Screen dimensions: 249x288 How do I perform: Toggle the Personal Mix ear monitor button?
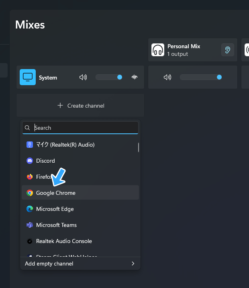tap(228, 50)
